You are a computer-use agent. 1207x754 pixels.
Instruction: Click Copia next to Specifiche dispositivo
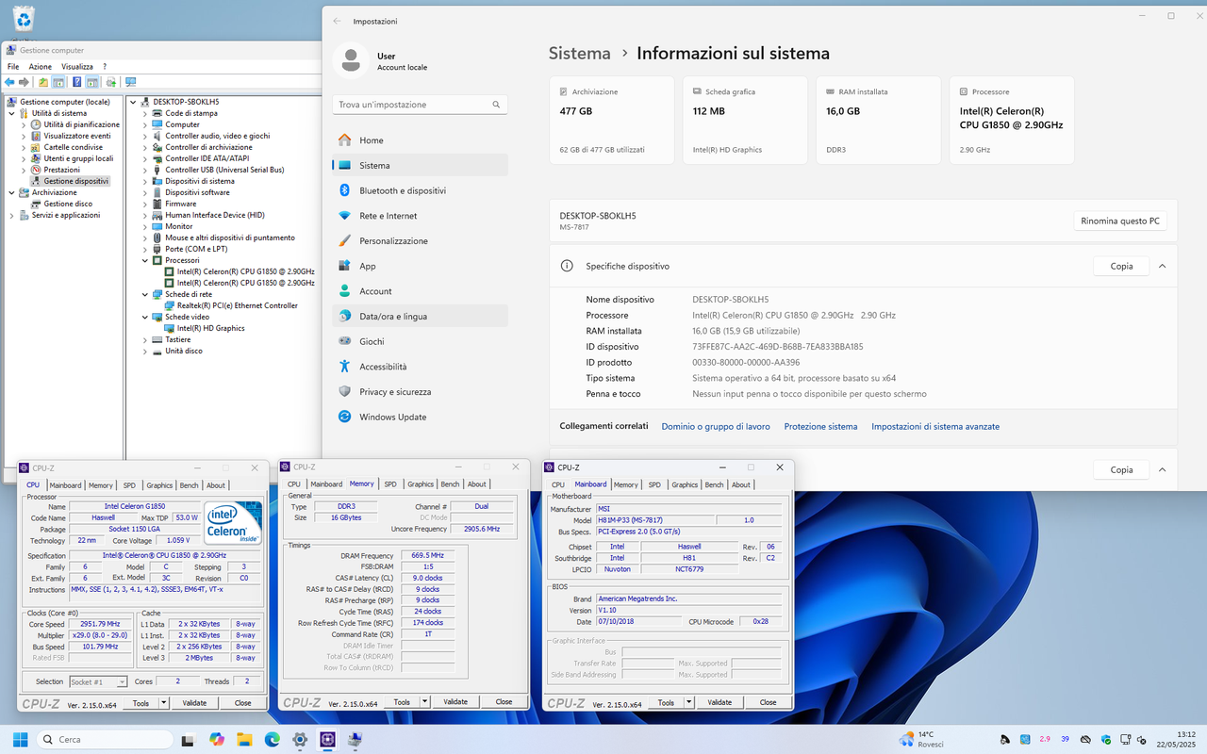tap(1121, 266)
